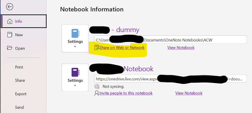Click the Open folder icon
Viewport: 252px width, 113px height.
point(10,48)
